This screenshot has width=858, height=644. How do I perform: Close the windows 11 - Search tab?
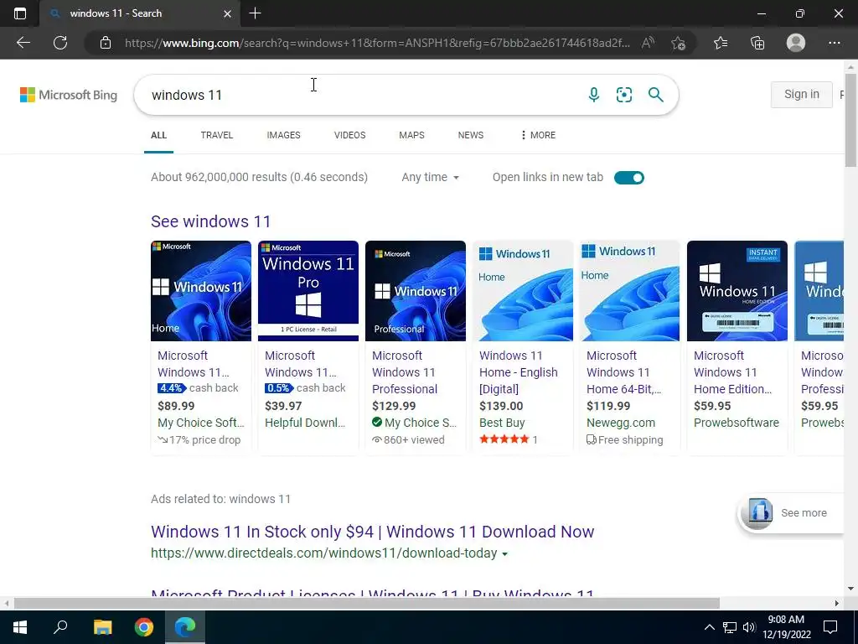228,13
